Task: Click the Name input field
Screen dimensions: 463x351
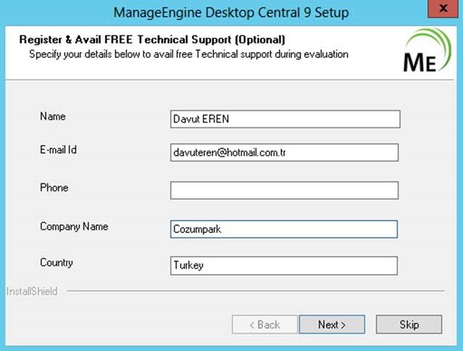Action: pos(285,119)
